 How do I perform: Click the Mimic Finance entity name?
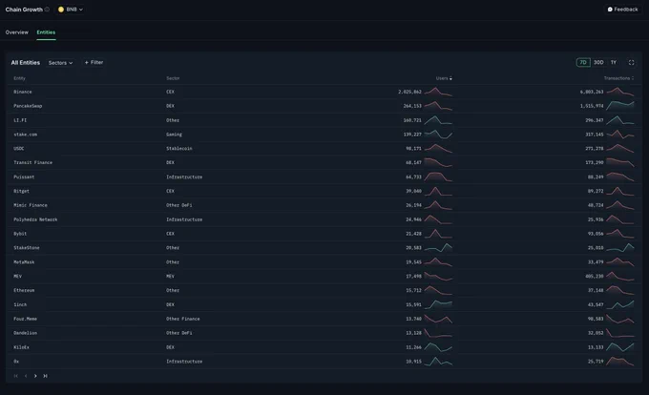coord(31,205)
